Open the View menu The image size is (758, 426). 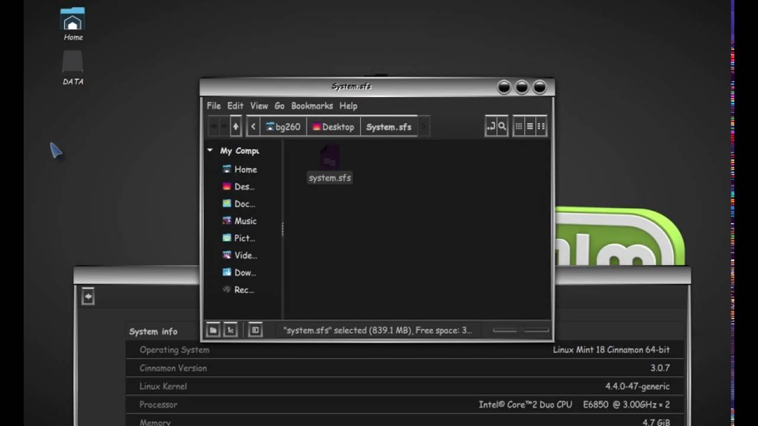click(x=259, y=105)
